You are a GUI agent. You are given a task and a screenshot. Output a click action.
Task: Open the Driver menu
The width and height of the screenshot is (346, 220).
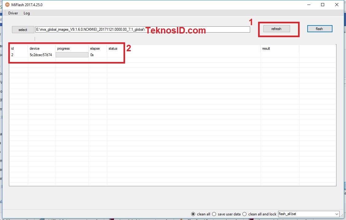point(13,13)
